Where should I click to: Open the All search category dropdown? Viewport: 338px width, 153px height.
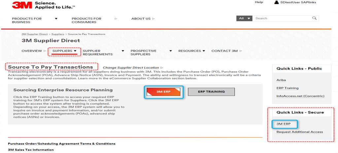click(244, 18)
